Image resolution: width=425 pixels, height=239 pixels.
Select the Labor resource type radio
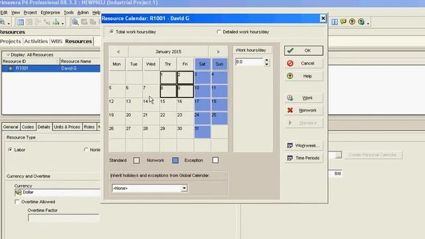[10, 149]
